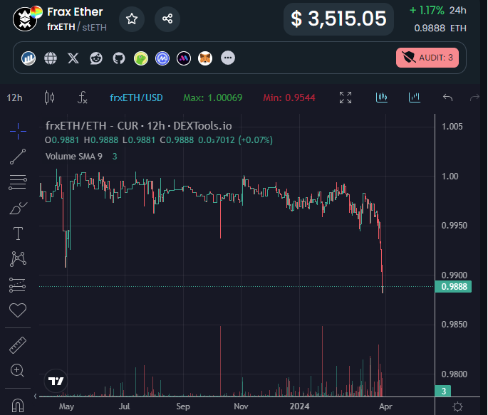Open the indicators fx menu
Viewport: 488px width, 415px height.
point(82,98)
